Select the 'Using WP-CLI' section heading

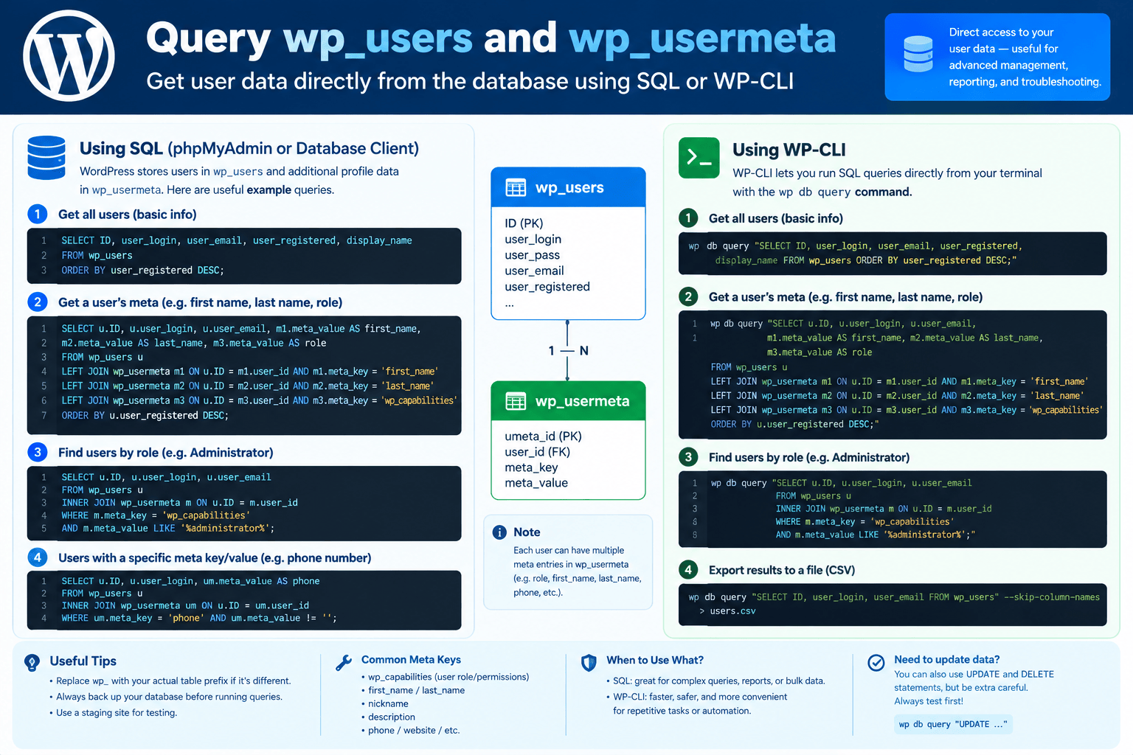click(x=789, y=150)
